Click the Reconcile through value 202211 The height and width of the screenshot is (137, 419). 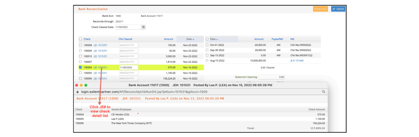coord(119,21)
